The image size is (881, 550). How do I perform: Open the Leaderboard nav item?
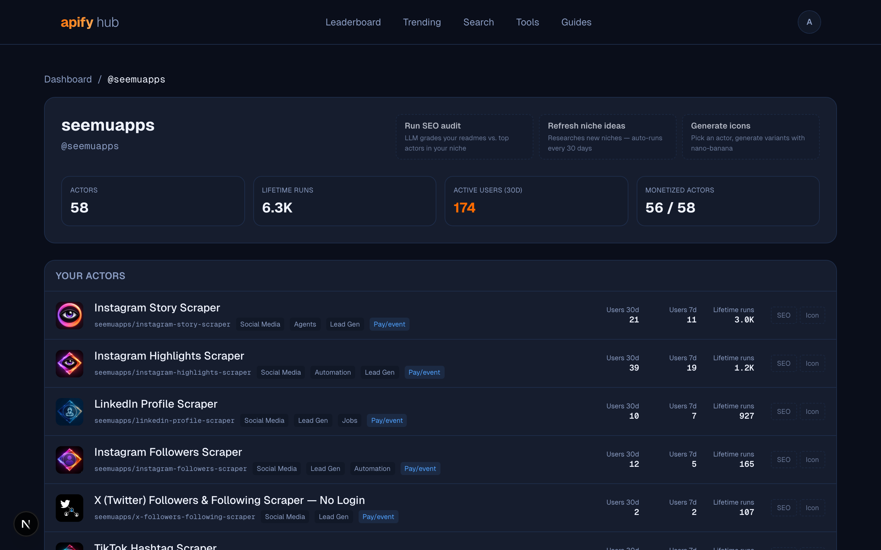pos(353,22)
